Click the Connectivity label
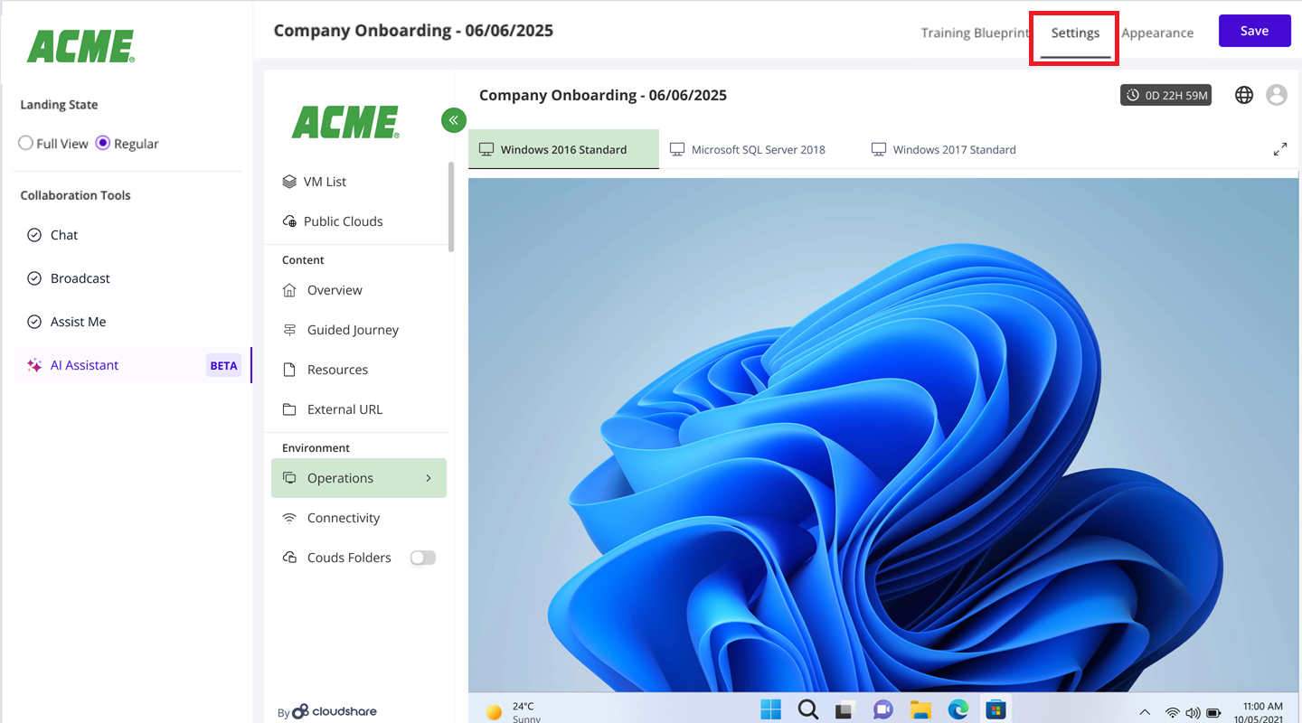The height and width of the screenshot is (723, 1302). click(344, 518)
